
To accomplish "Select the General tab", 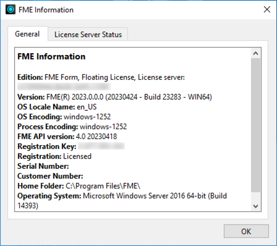I will [27, 34].
